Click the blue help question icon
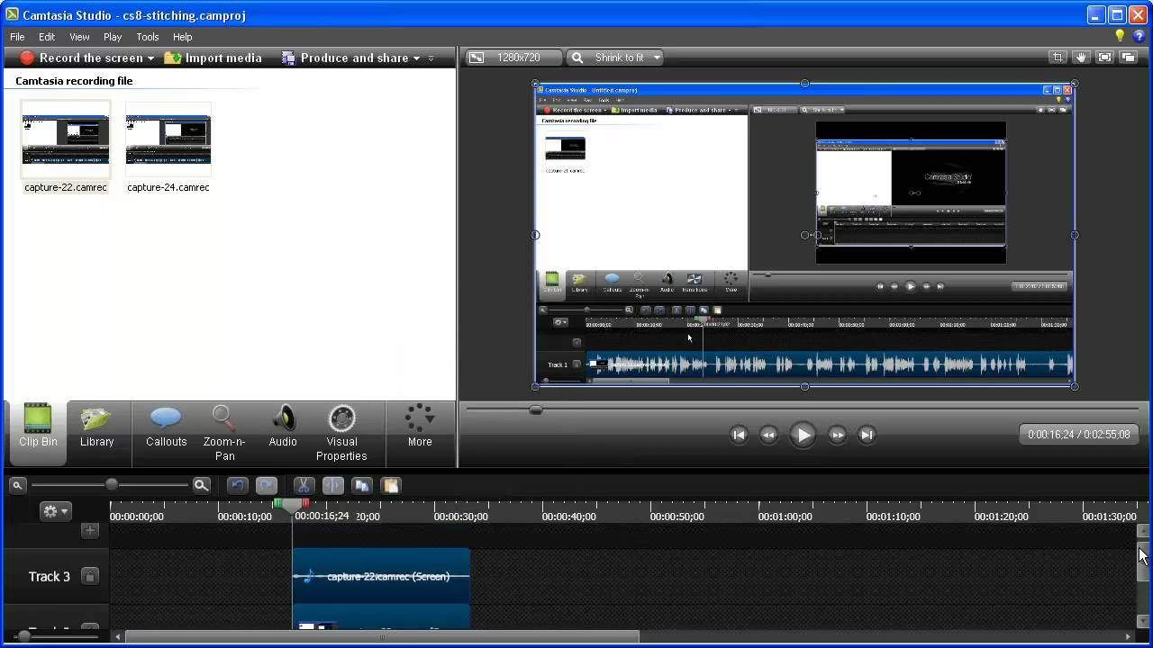Image resolution: width=1153 pixels, height=648 pixels. (x=1139, y=36)
